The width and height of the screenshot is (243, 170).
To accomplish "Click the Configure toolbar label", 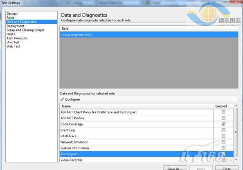I will click(x=72, y=99).
